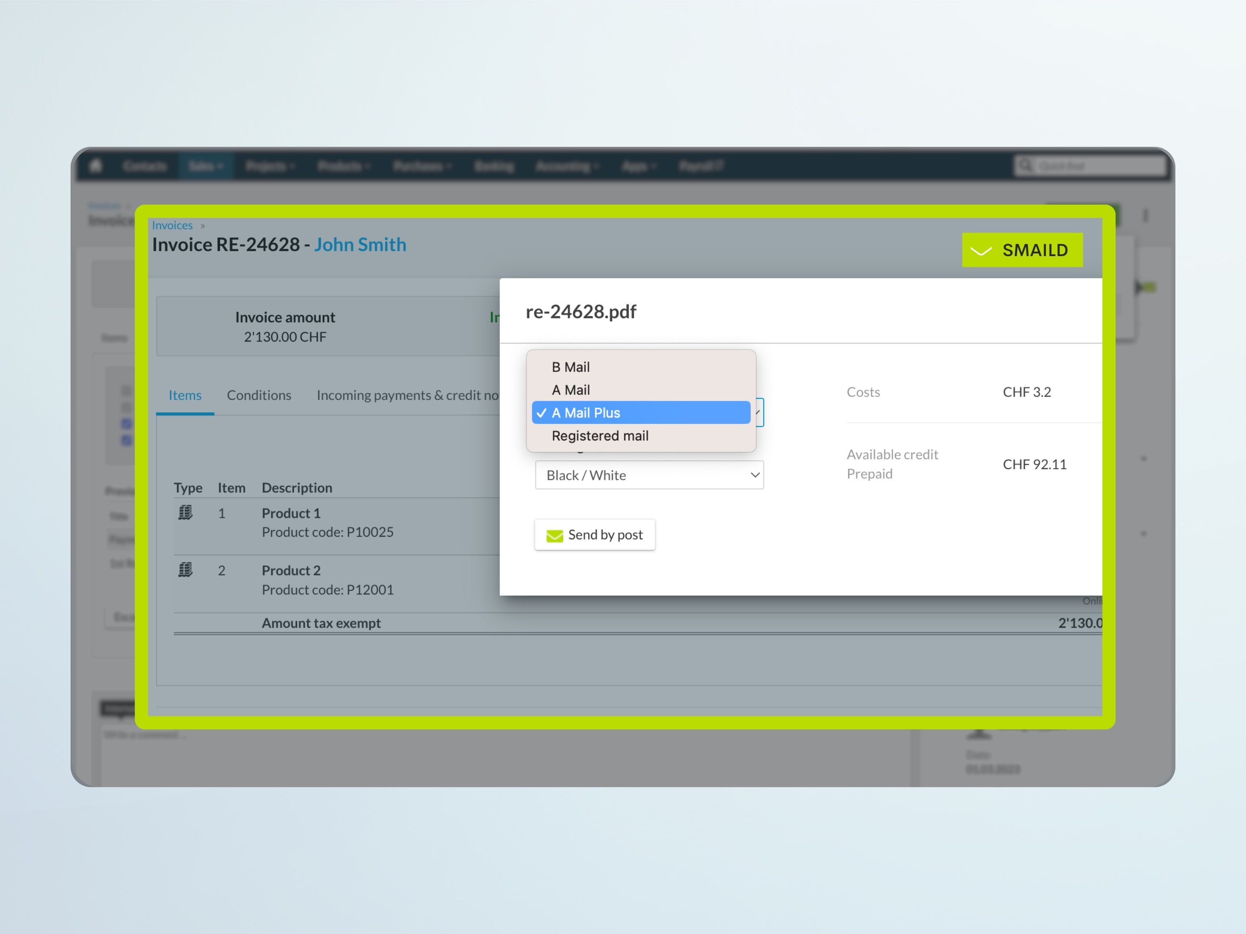This screenshot has height=934, width=1246.
Task: Open the Black / White print dropdown
Action: pyautogui.click(x=649, y=475)
